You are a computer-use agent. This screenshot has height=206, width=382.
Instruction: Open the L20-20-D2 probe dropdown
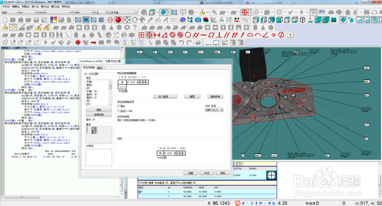(55, 13)
